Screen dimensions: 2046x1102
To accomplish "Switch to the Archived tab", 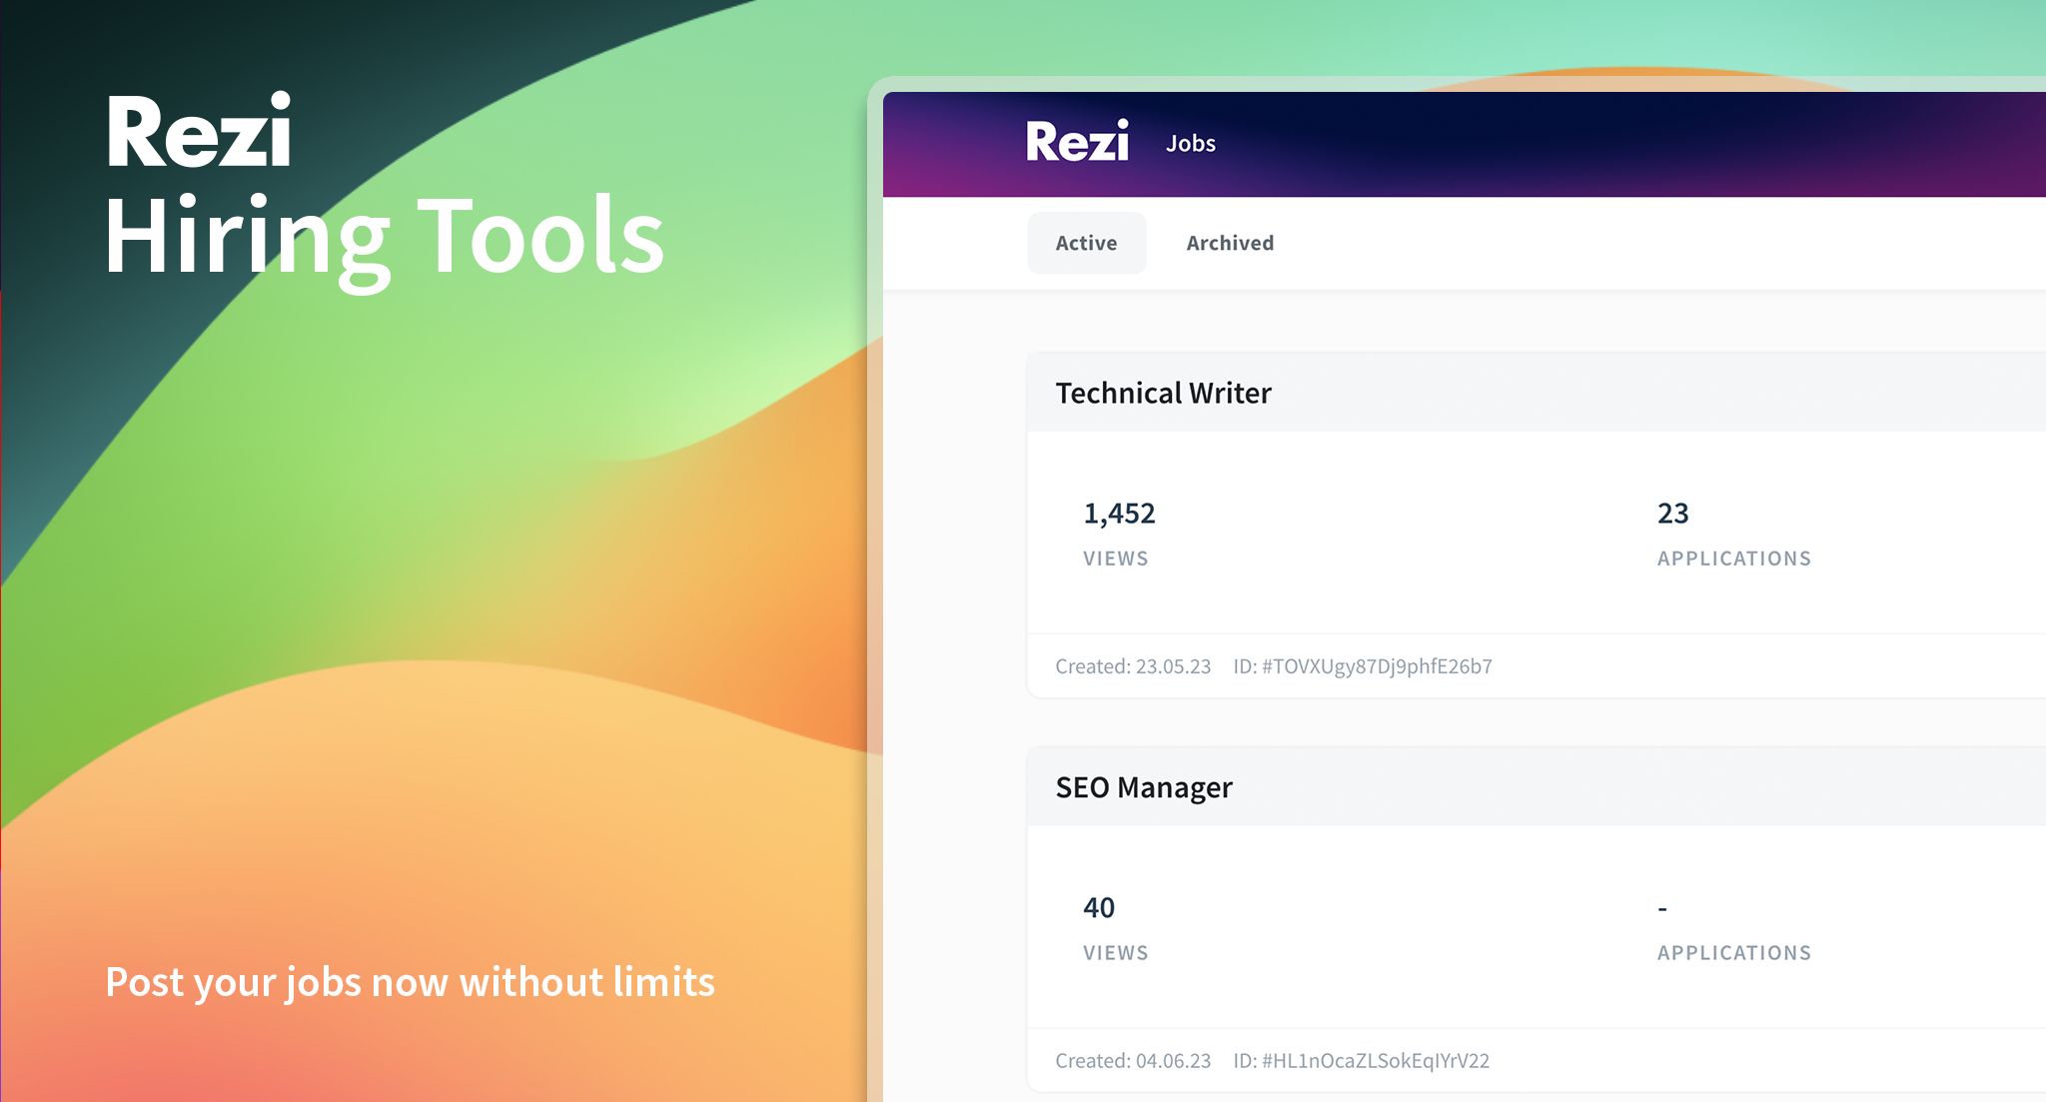I will click(1230, 243).
